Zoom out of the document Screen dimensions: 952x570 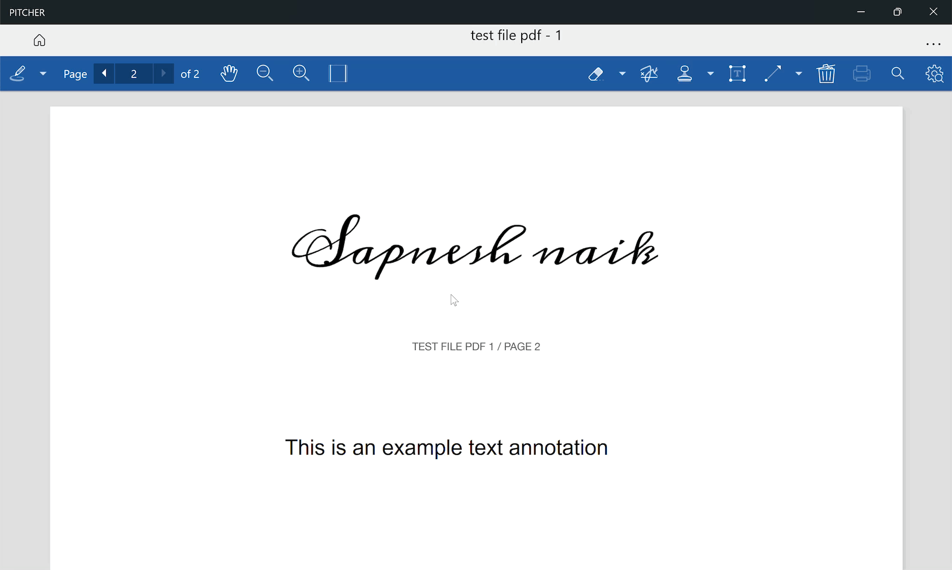tap(265, 74)
